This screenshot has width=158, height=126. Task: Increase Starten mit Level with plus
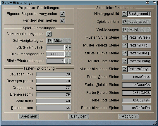pyautogui.click(x=70, y=47)
